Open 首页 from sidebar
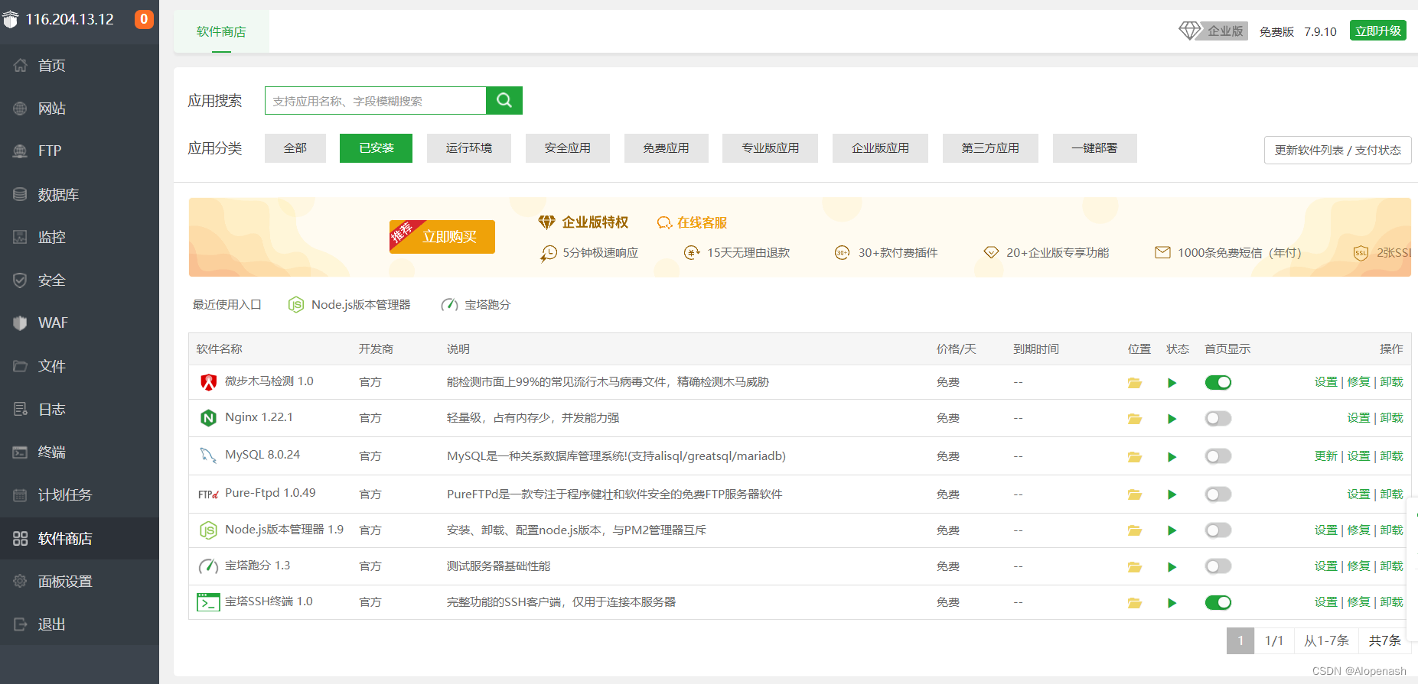Viewport: 1418px width, 684px height. click(80, 66)
